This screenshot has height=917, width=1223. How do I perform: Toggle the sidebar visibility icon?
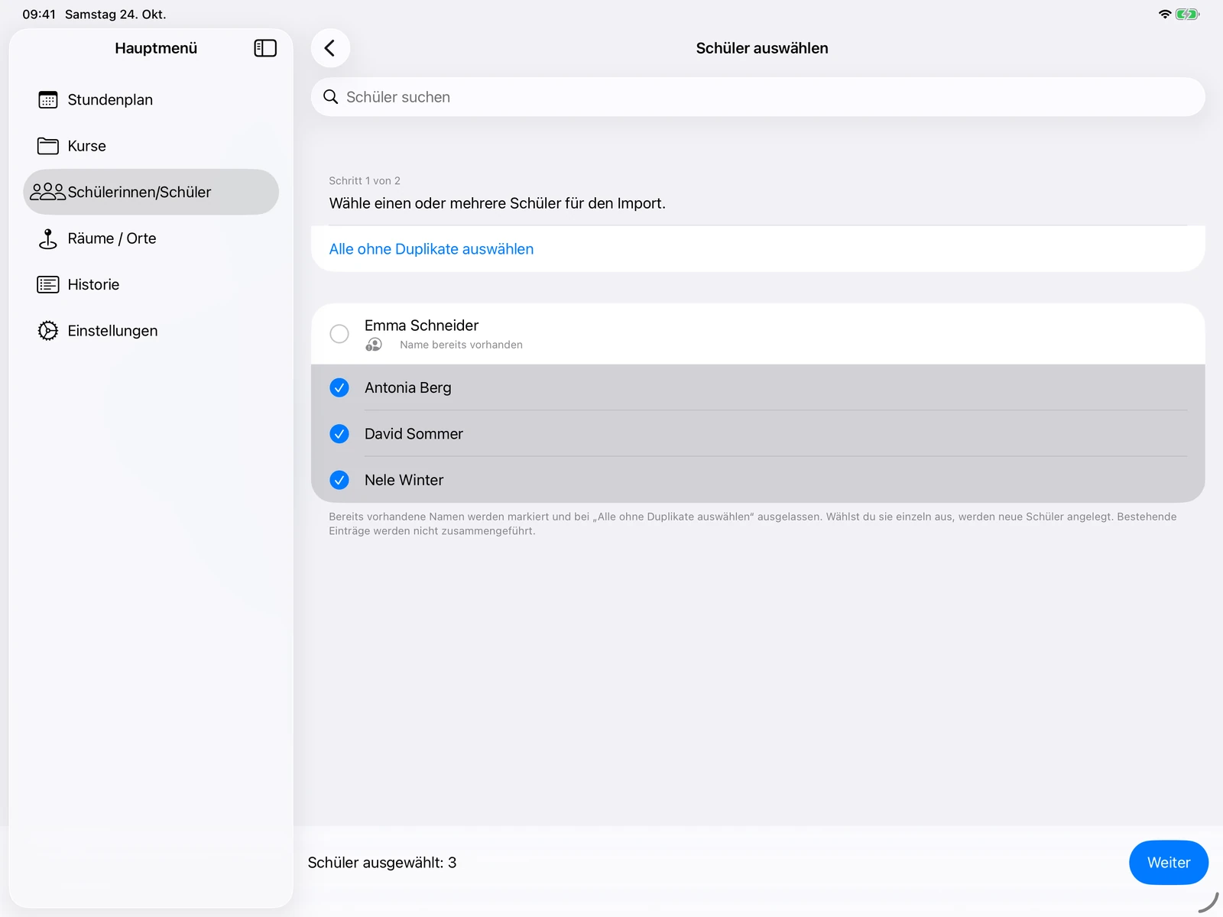click(x=265, y=48)
